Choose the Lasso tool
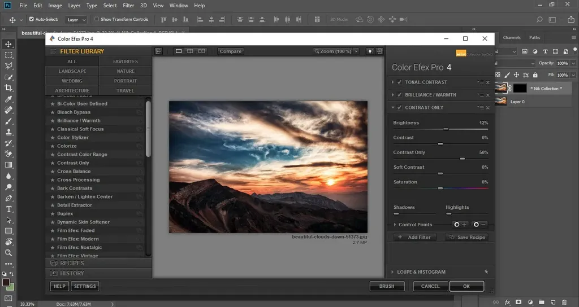Screen dimensions: 579x307 [8, 66]
